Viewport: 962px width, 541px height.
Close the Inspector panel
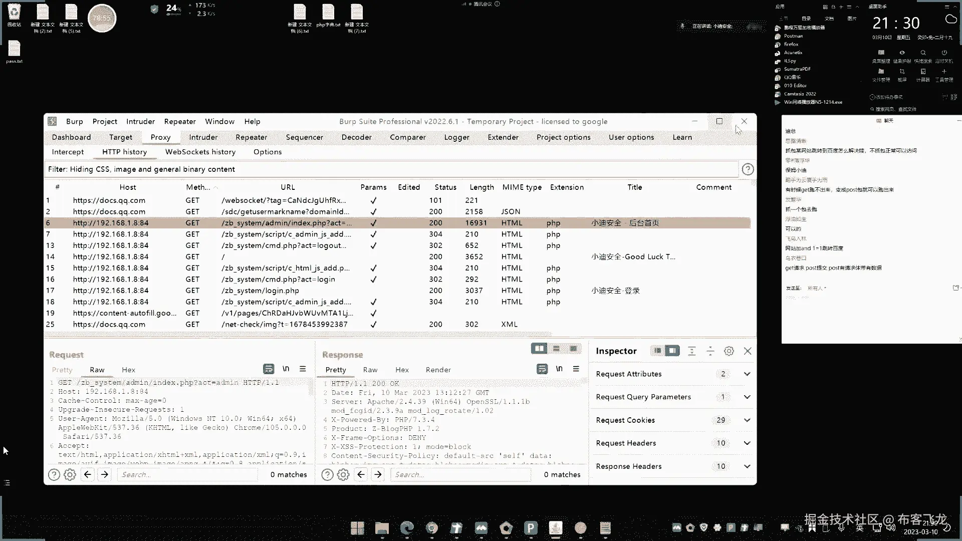tap(747, 351)
